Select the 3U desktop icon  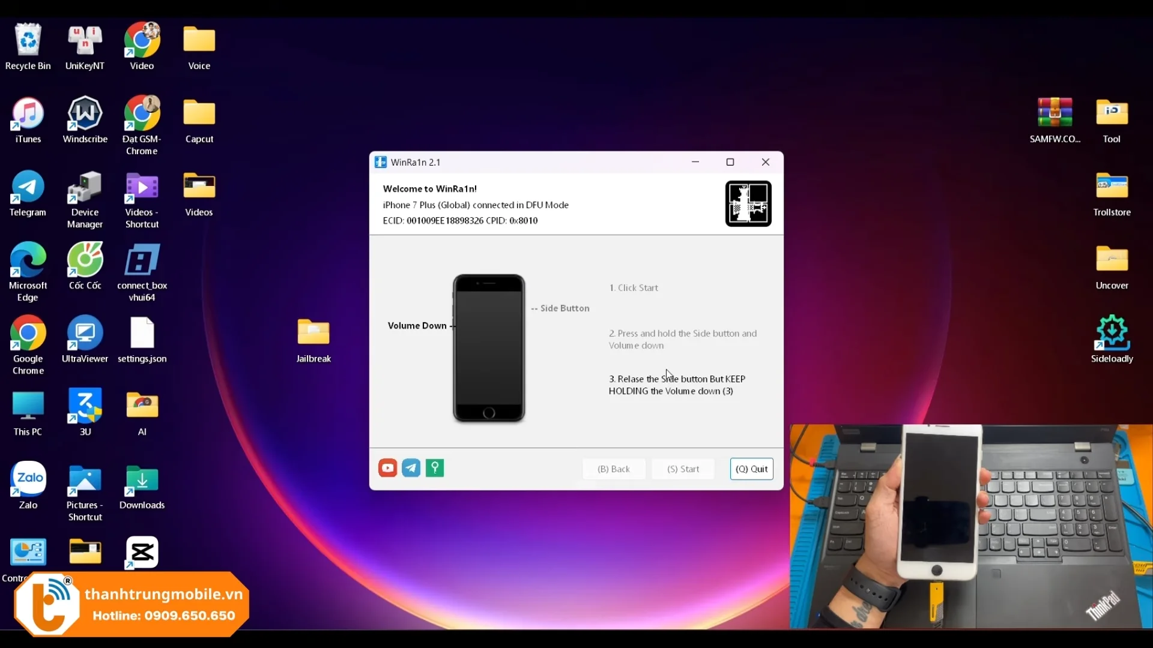coord(85,413)
